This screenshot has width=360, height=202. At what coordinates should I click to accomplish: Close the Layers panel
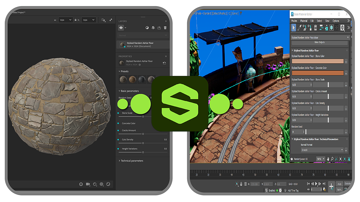pyautogui.click(x=166, y=21)
